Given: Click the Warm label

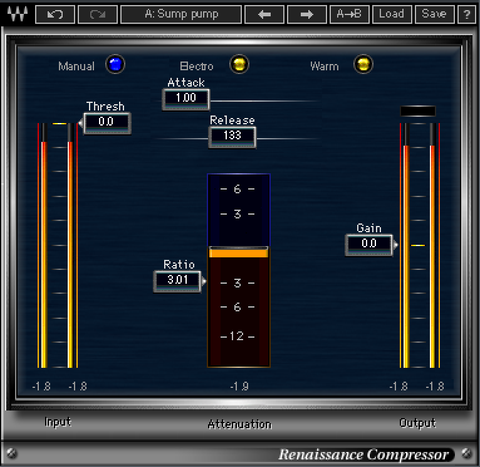Looking at the screenshot, I should (x=325, y=67).
